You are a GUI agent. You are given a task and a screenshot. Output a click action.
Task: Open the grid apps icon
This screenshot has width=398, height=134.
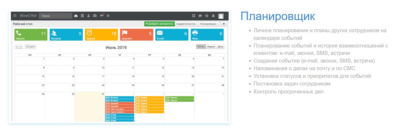pos(108,16)
